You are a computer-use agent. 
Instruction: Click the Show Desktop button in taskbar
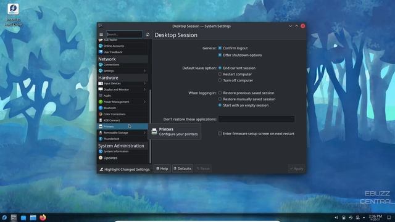tap(389, 218)
